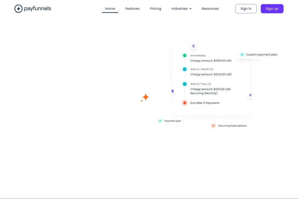Click the 'Custom payment plan' label

[x=262, y=55]
